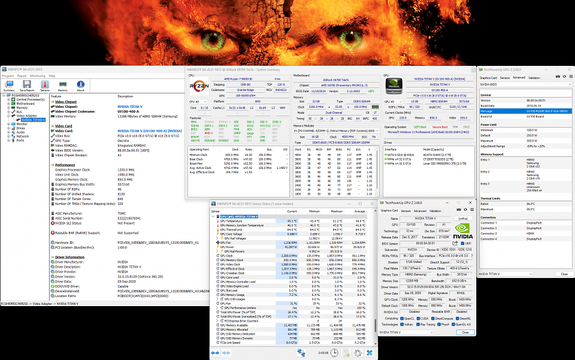Open the About info icon in HWiNFO

click(81, 86)
